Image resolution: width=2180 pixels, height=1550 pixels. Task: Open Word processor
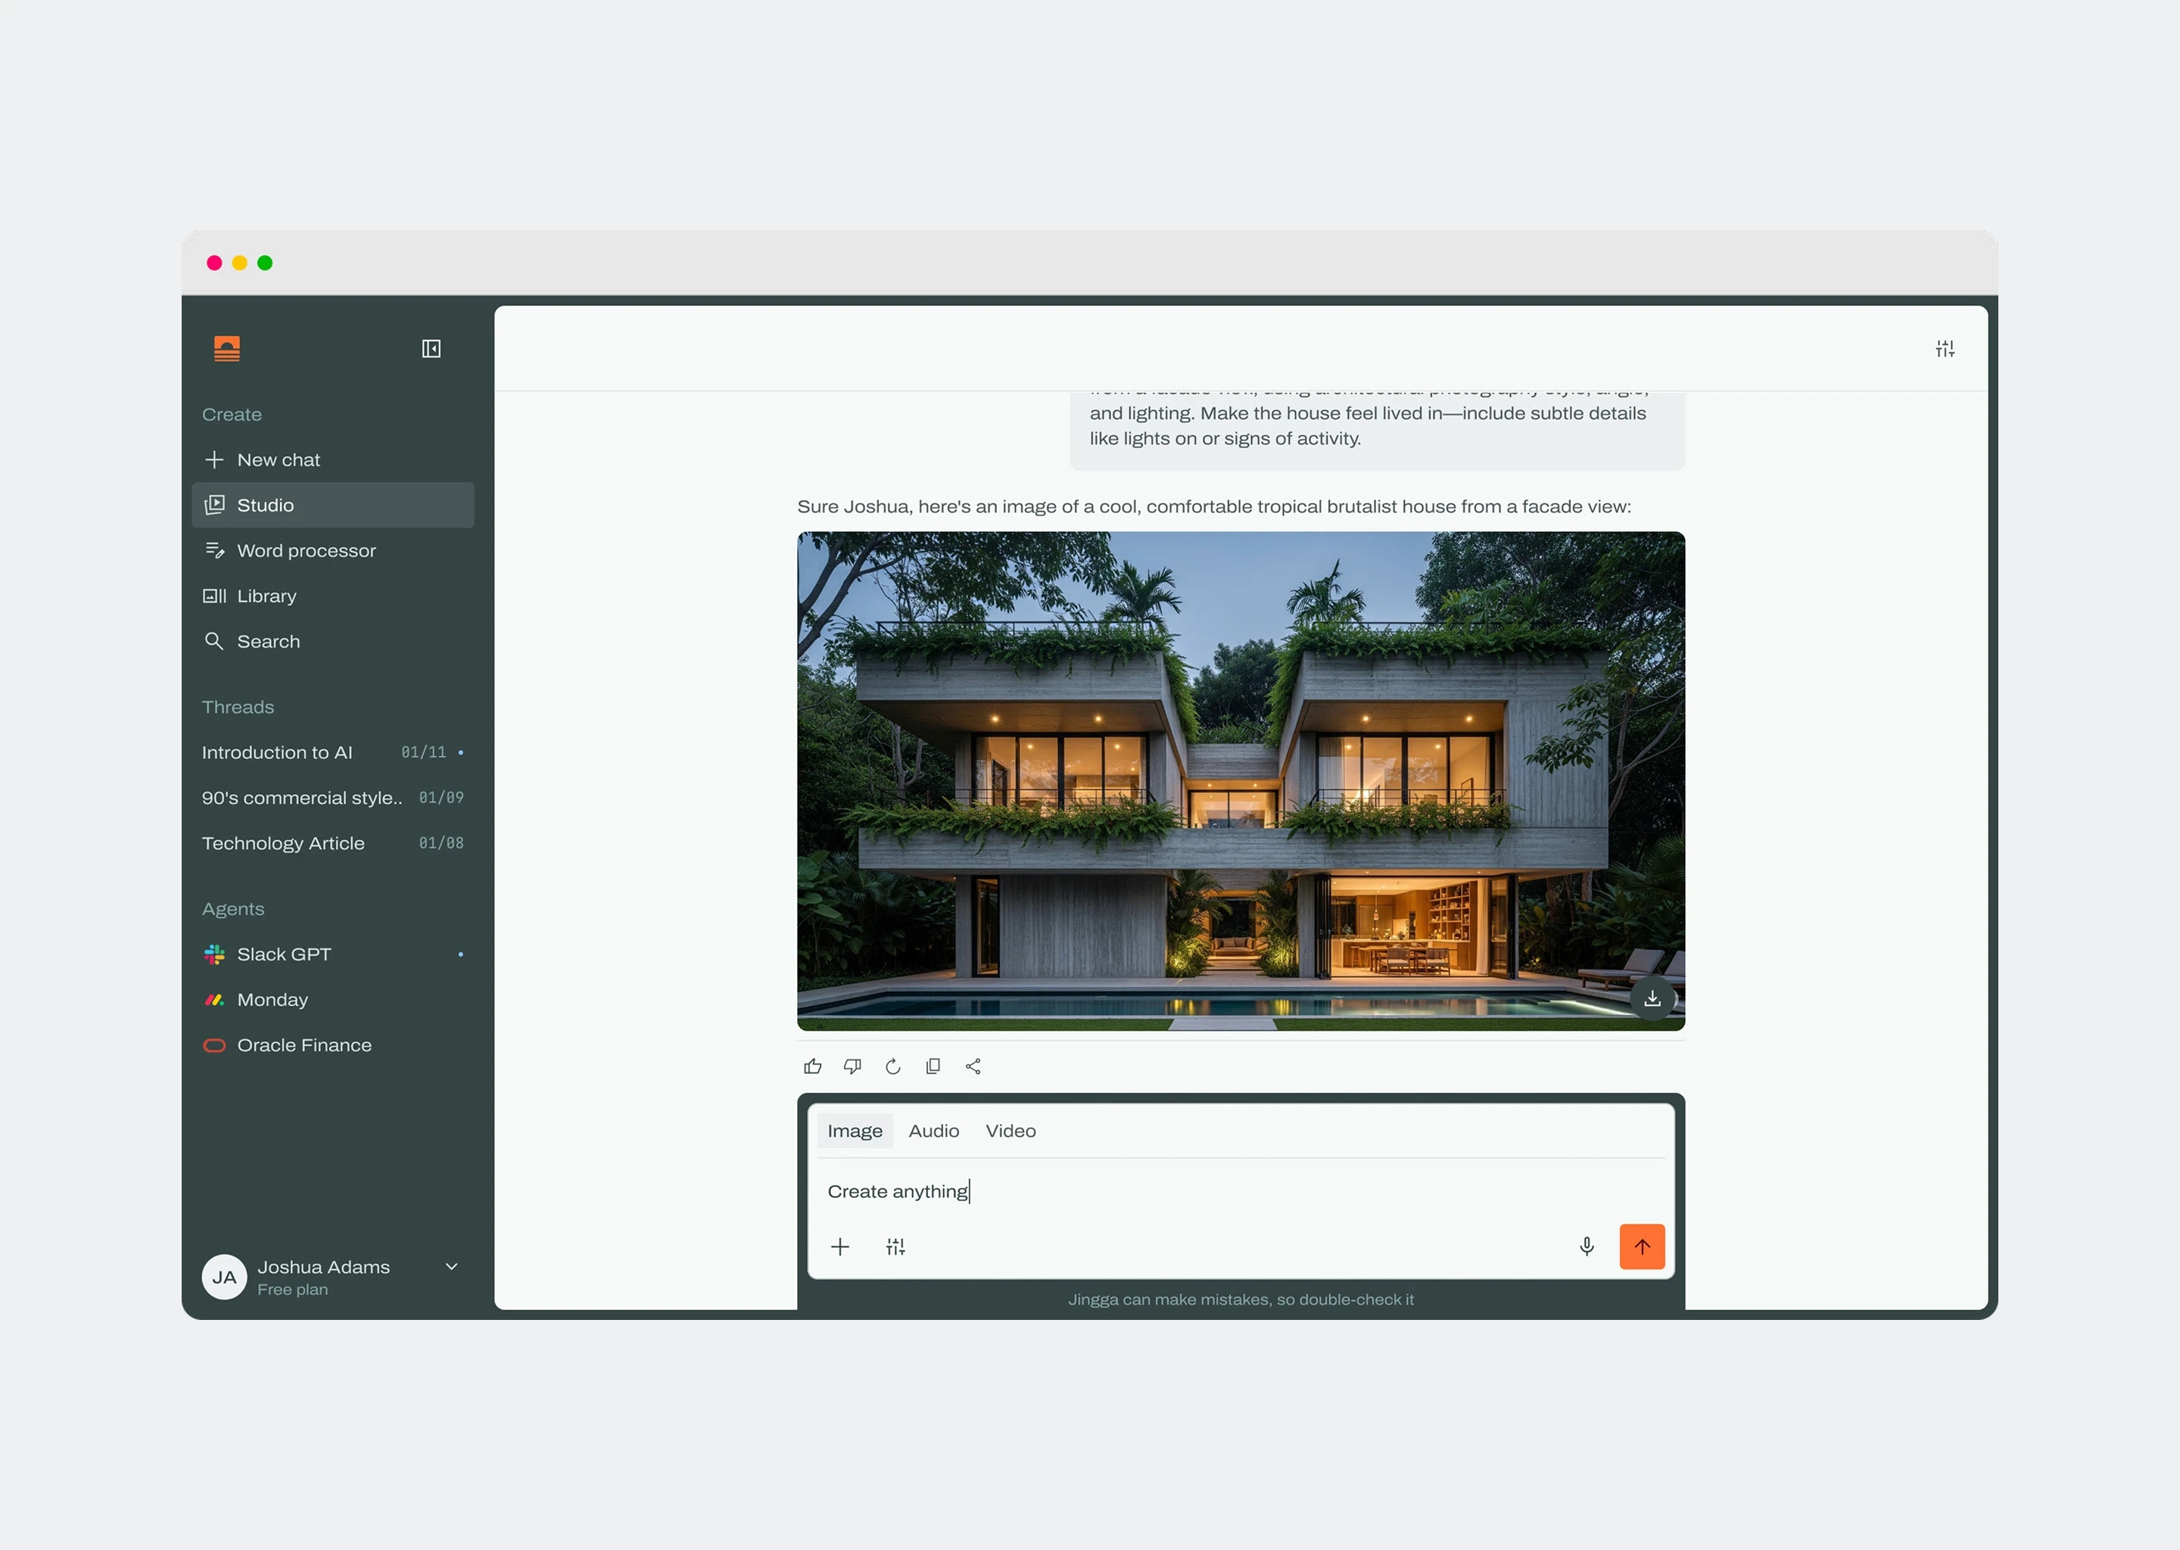point(332,551)
